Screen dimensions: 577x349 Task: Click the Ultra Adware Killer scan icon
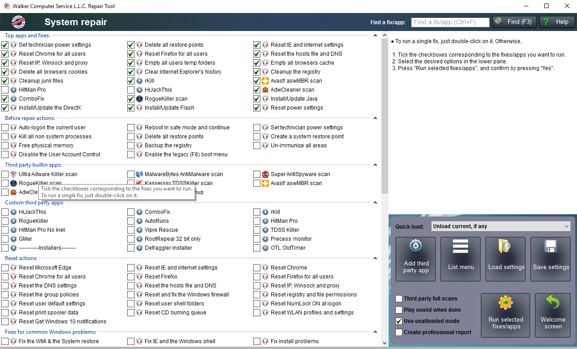coord(13,174)
